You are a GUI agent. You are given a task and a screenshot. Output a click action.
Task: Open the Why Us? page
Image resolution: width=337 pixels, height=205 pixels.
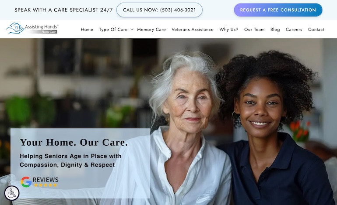click(228, 30)
